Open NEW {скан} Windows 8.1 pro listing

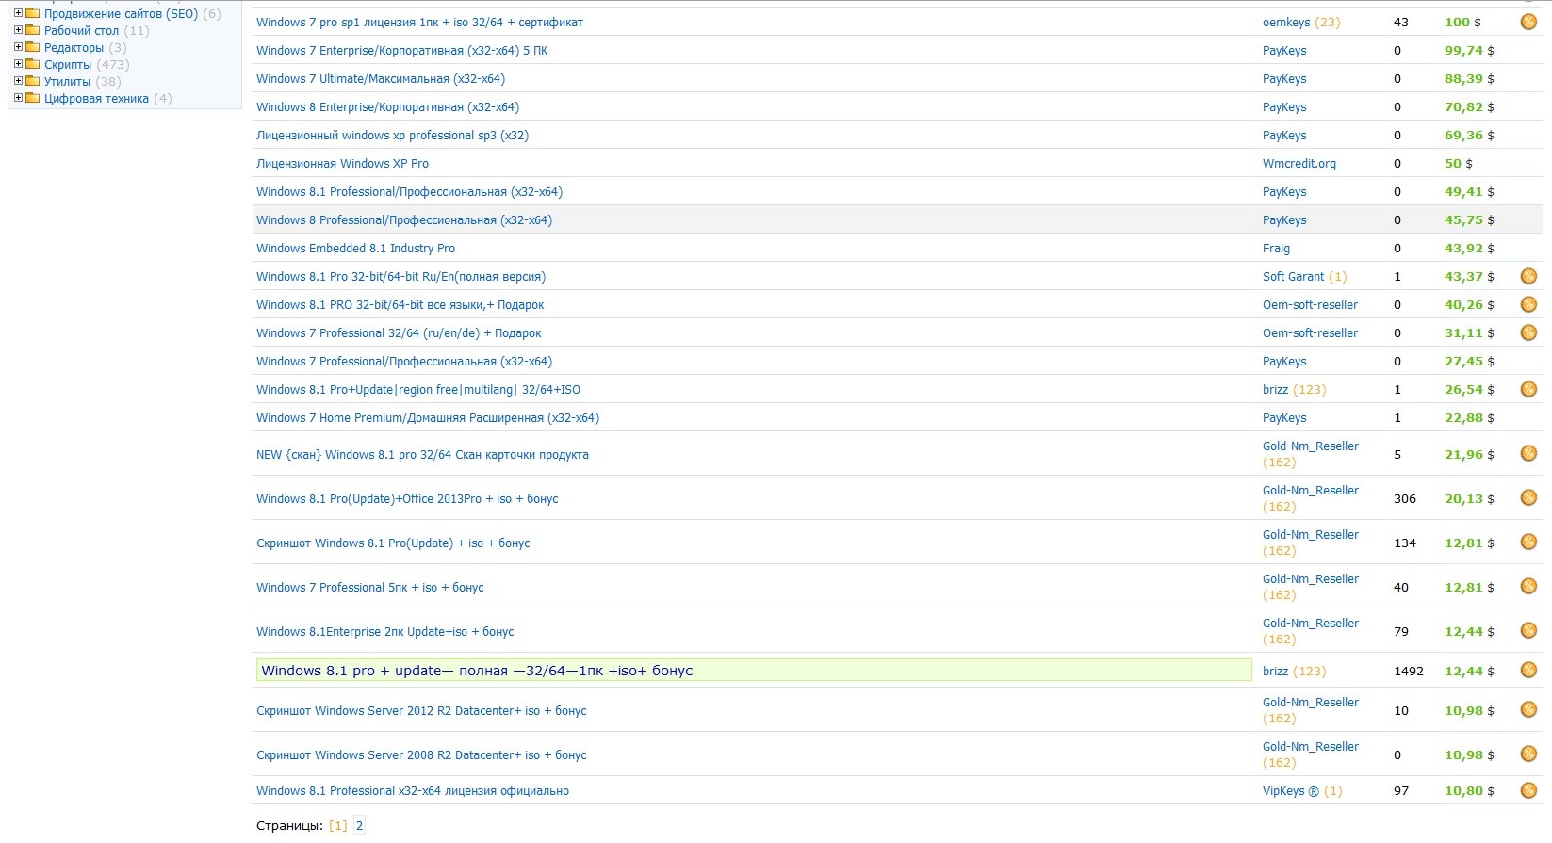point(422,454)
